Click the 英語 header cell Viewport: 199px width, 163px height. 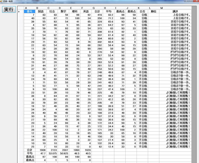(86, 12)
